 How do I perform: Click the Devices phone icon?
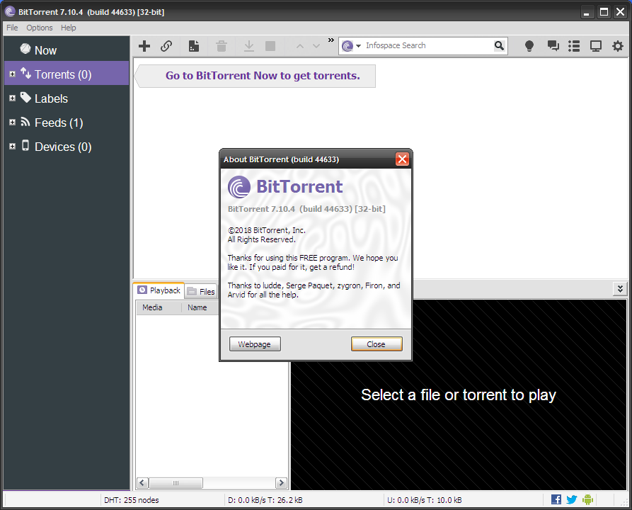click(25, 145)
